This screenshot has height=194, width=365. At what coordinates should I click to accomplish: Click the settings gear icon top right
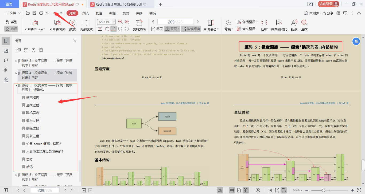tap(338, 13)
